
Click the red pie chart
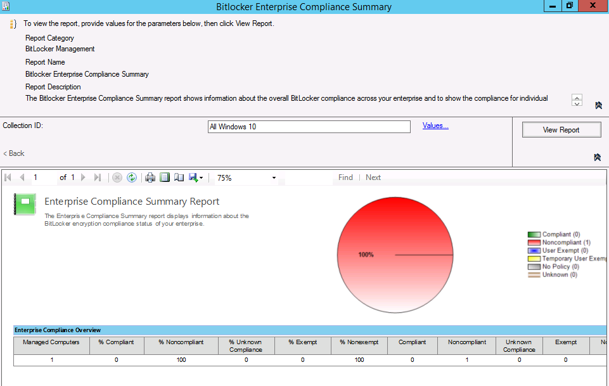click(395, 255)
